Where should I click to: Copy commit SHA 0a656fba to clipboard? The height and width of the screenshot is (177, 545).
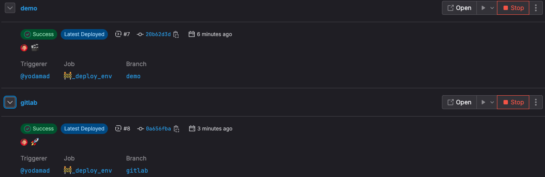pos(176,129)
